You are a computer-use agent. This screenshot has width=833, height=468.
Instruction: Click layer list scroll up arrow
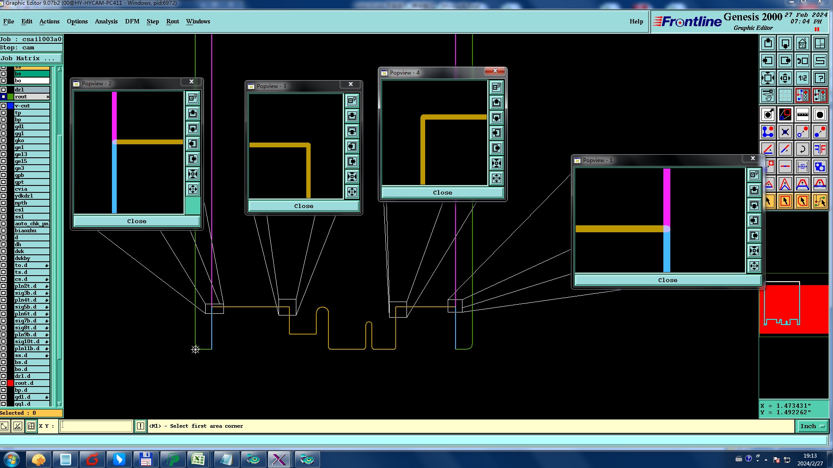tap(59, 69)
